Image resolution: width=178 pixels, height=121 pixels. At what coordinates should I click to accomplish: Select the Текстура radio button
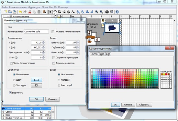[x=14, y=85]
